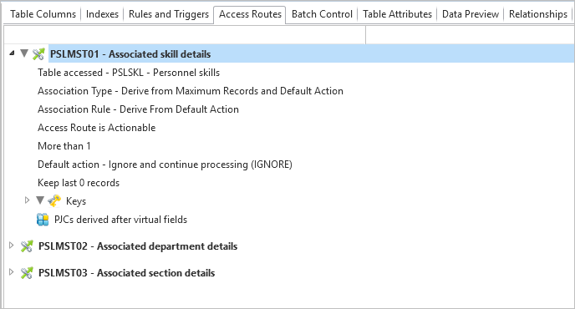Open the Indexes tab
Image resolution: width=575 pixels, height=309 pixels.
pos(102,14)
